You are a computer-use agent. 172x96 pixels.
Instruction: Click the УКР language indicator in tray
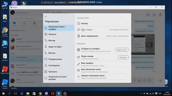(160, 94)
